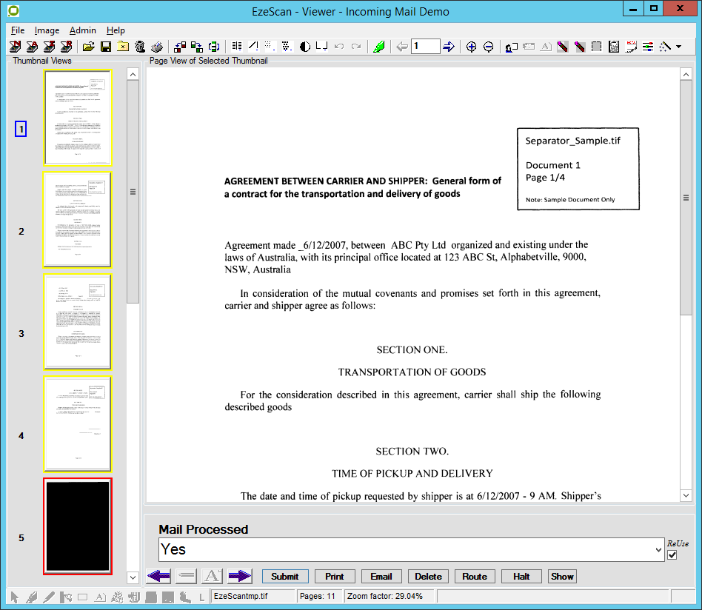Click the purple right arrow above status bar
The height and width of the screenshot is (610, 702).
tap(240, 576)
